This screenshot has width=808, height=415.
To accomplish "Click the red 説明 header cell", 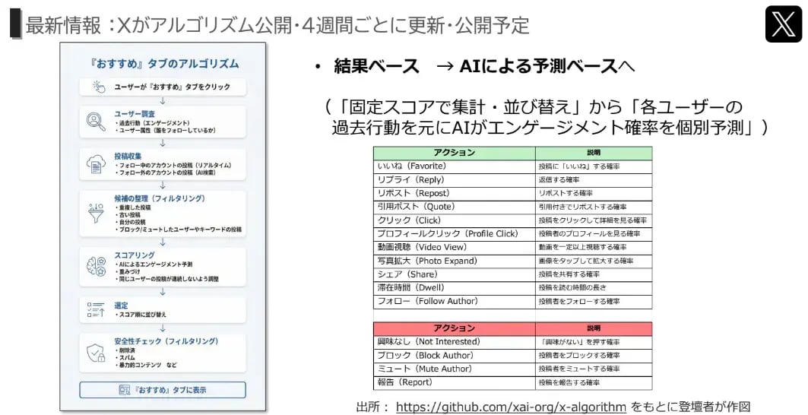I will tap(594, 328).
